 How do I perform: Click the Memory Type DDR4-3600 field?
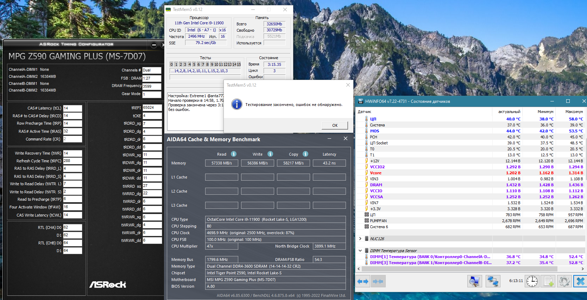276,266
